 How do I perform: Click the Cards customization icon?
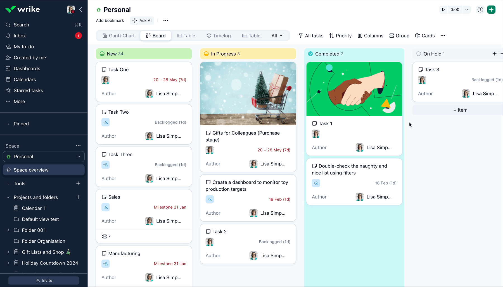point(417,35)
